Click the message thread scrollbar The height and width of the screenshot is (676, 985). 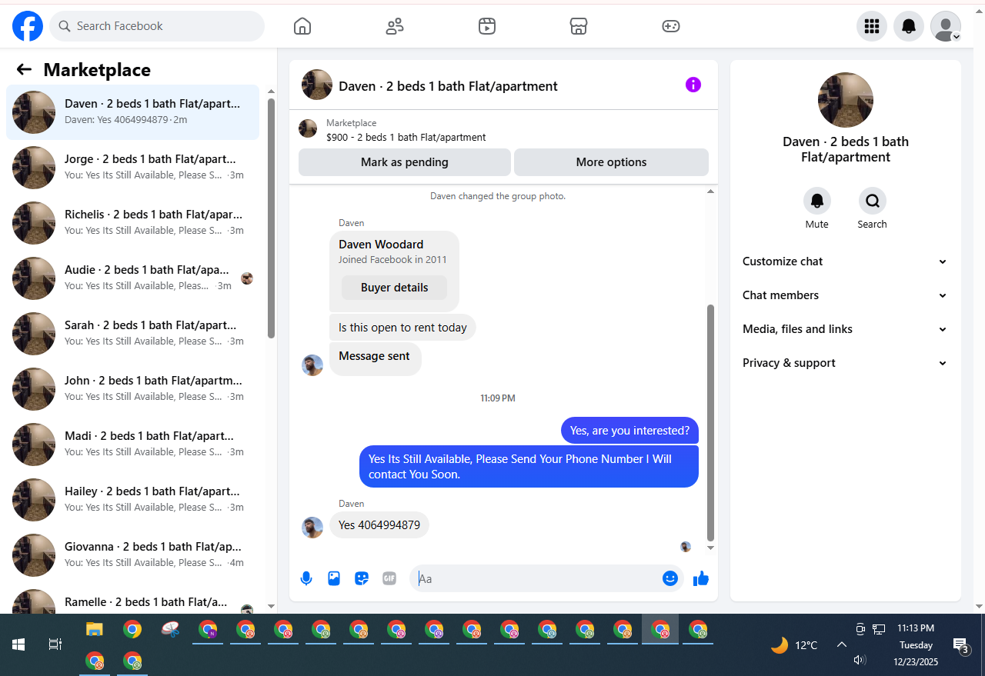[x=710, y=422]
